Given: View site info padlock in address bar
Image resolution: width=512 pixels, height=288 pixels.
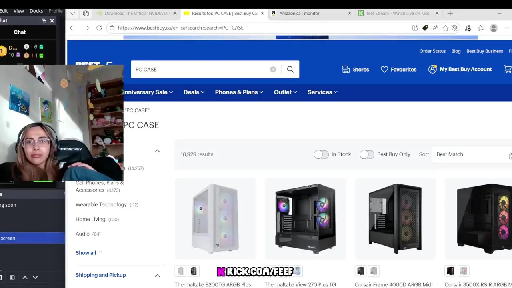Looking at the screenshot, I should [x=112, y=28].
